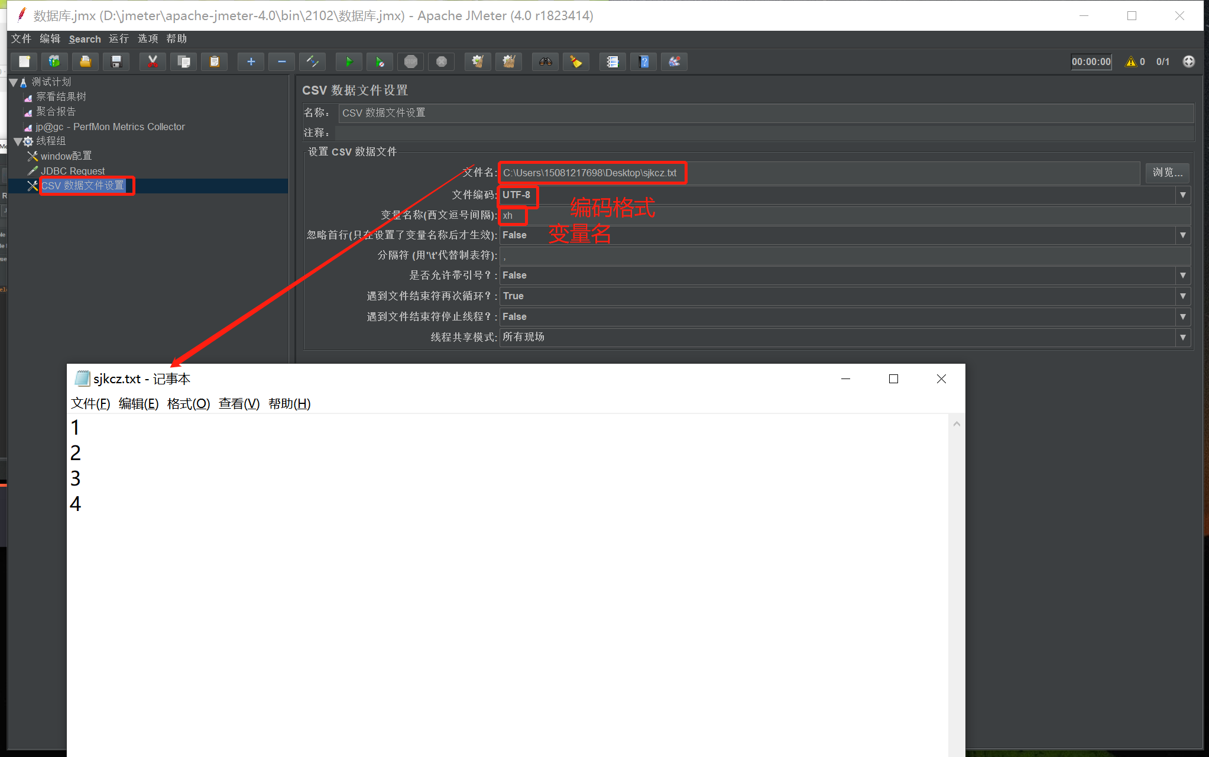Click the binoculars Search icon
Screen dimensions: 1209x757
(x=545, y=62)
